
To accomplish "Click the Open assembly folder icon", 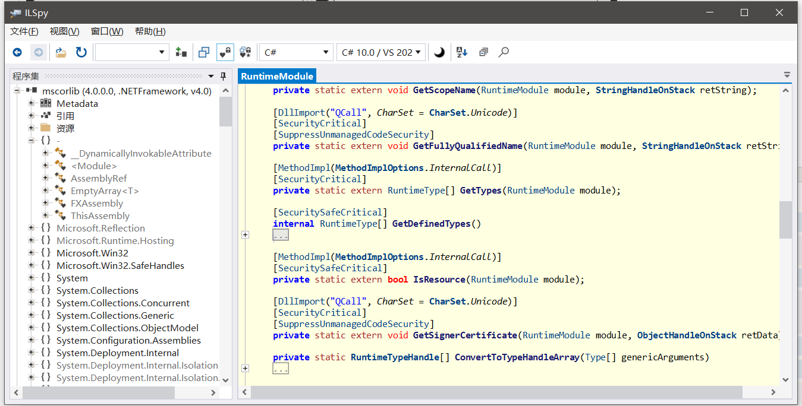I will [61, 52].
